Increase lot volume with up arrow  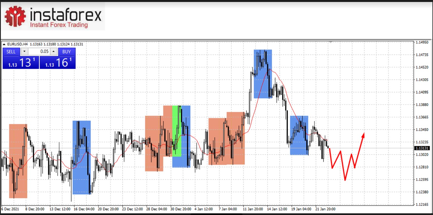[54, 52]
